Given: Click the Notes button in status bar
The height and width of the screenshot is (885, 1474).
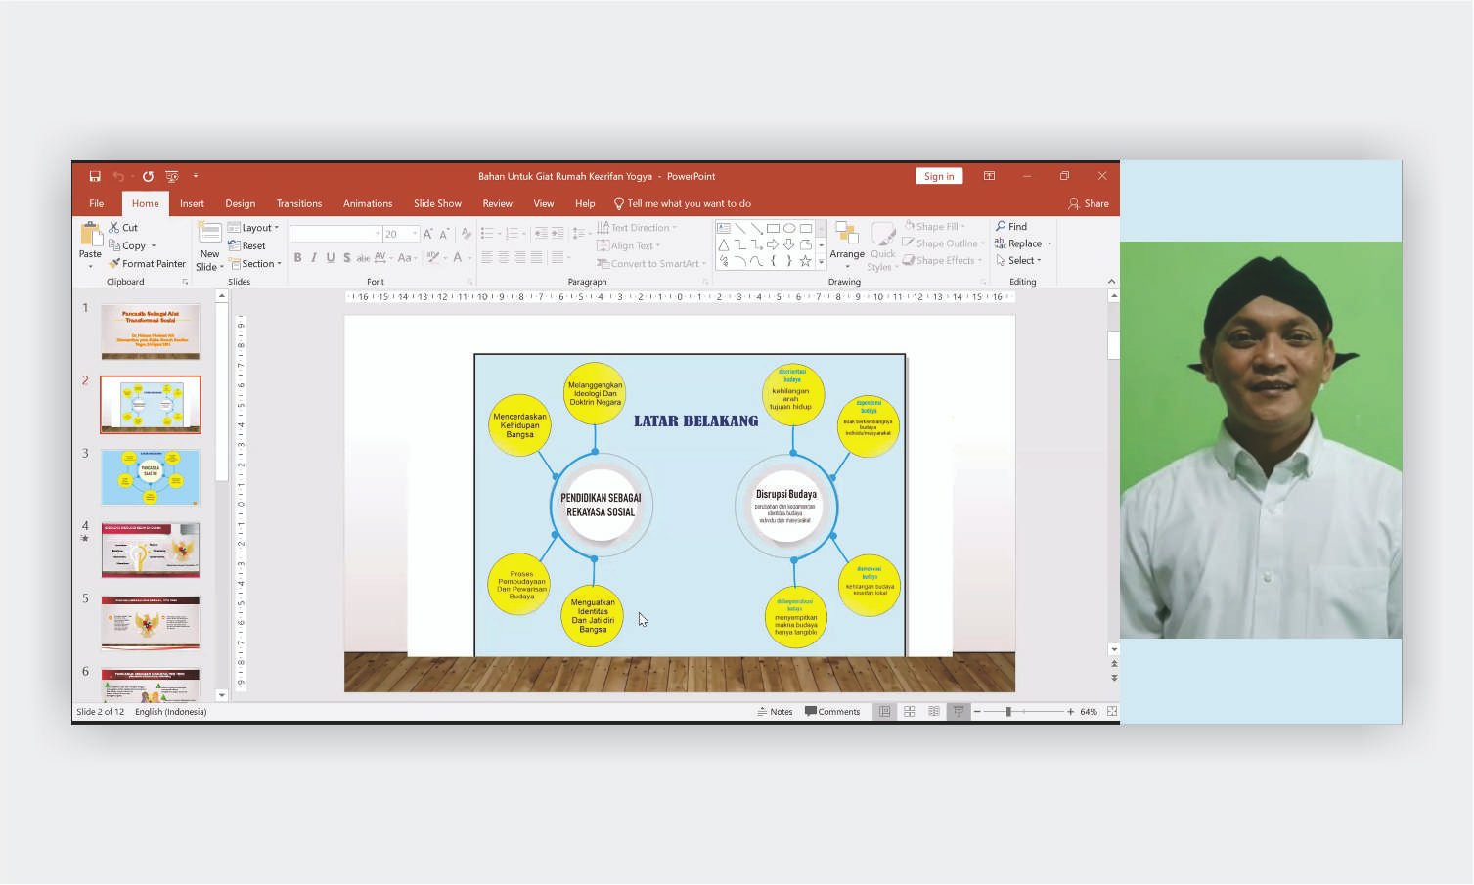Looking at the screenshot, I should point(775,711).
